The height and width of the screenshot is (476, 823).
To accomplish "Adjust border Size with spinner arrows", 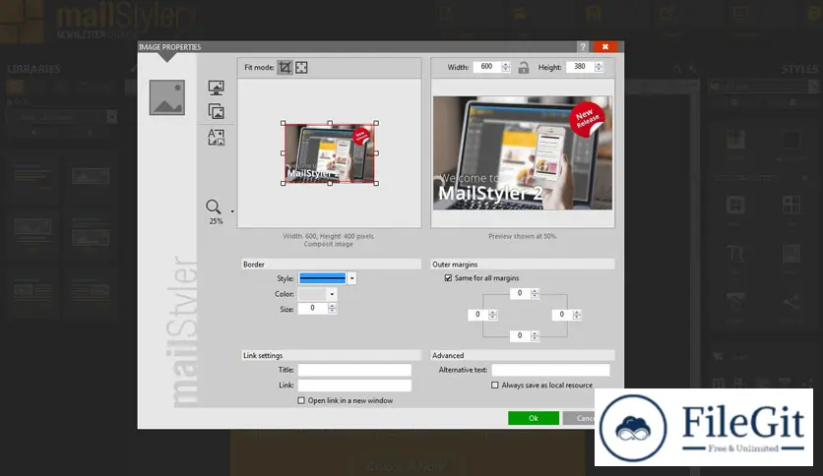I will coord(332,308).
